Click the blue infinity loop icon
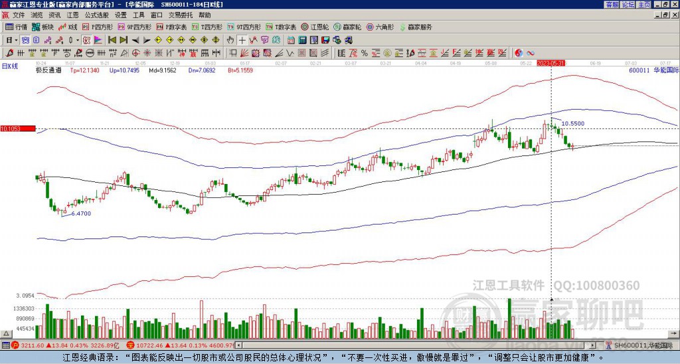Viewport: 680px width, 364px height. [x=531, y=53]
